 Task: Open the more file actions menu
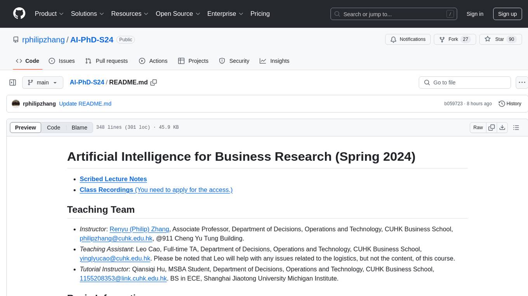click(x=522, y=83)
